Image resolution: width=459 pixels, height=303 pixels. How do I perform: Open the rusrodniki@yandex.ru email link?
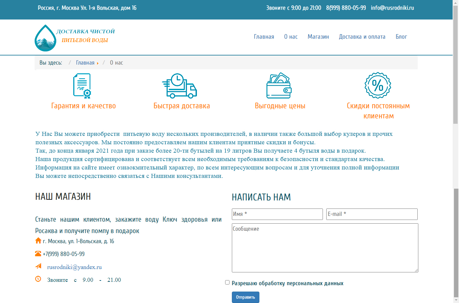coord(74,267)
